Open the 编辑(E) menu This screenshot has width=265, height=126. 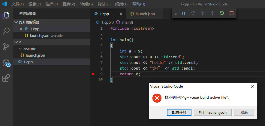pyautogui.click(x=35, y=4)
